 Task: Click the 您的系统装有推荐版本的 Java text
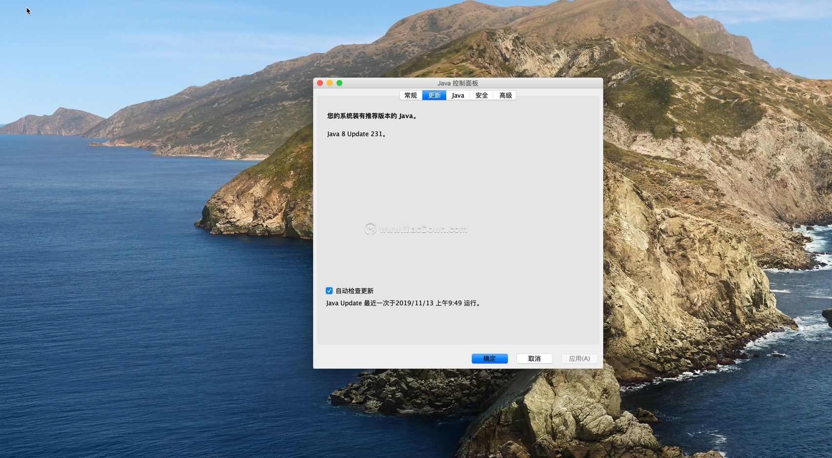[x=372, y=116]
